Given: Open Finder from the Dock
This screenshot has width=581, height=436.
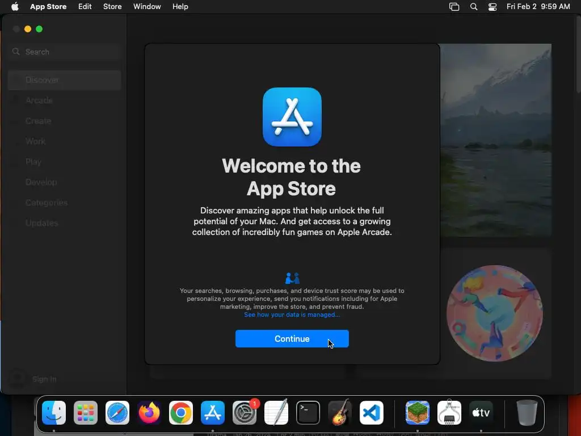Looking at the screenshot, I should coord(54,412).
